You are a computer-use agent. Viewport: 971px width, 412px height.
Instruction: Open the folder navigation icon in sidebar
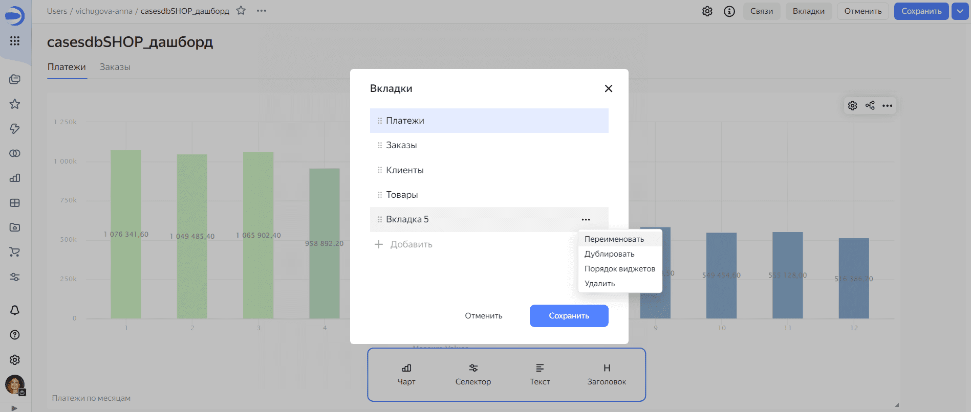[15, 227]
